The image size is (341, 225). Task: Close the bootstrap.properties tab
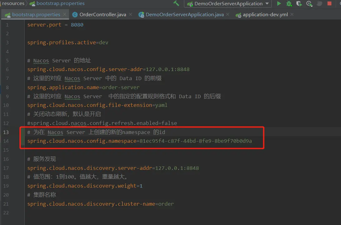click(65, 14)
